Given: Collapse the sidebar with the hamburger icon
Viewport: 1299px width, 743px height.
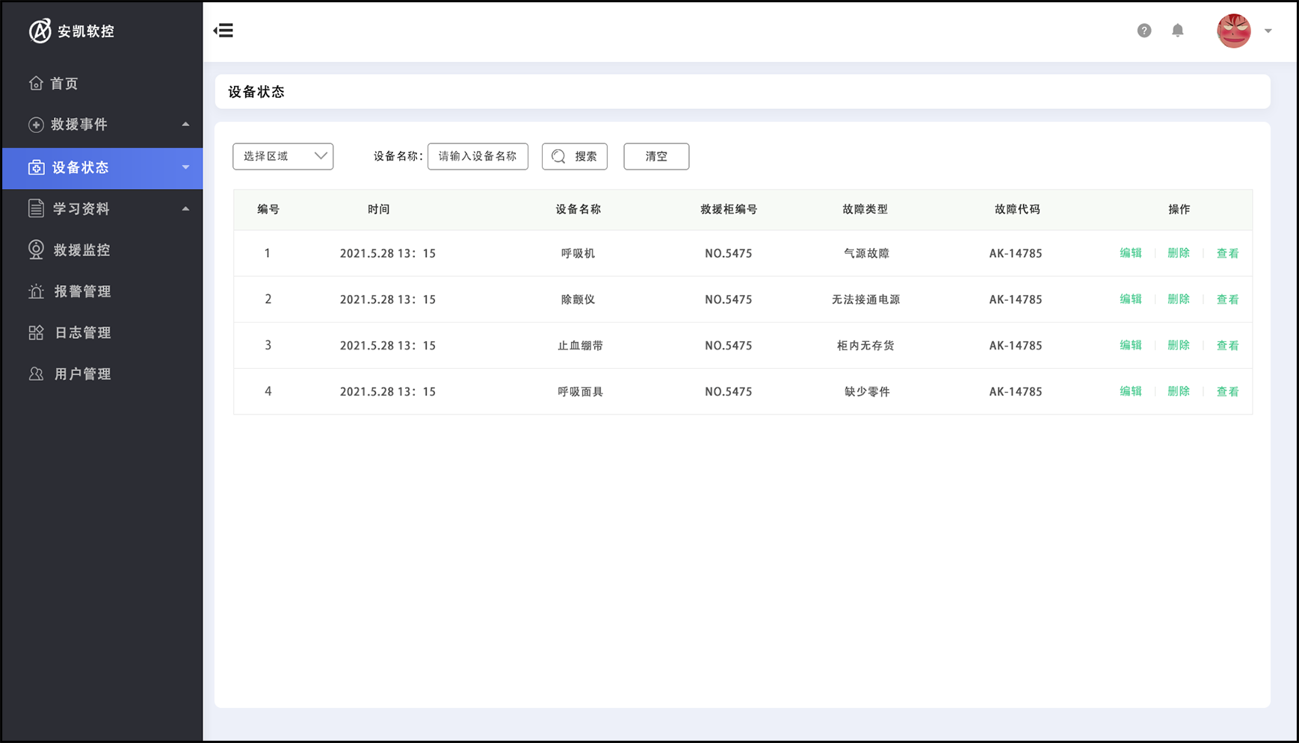Looking at the screenshot, I should point(223,31).
